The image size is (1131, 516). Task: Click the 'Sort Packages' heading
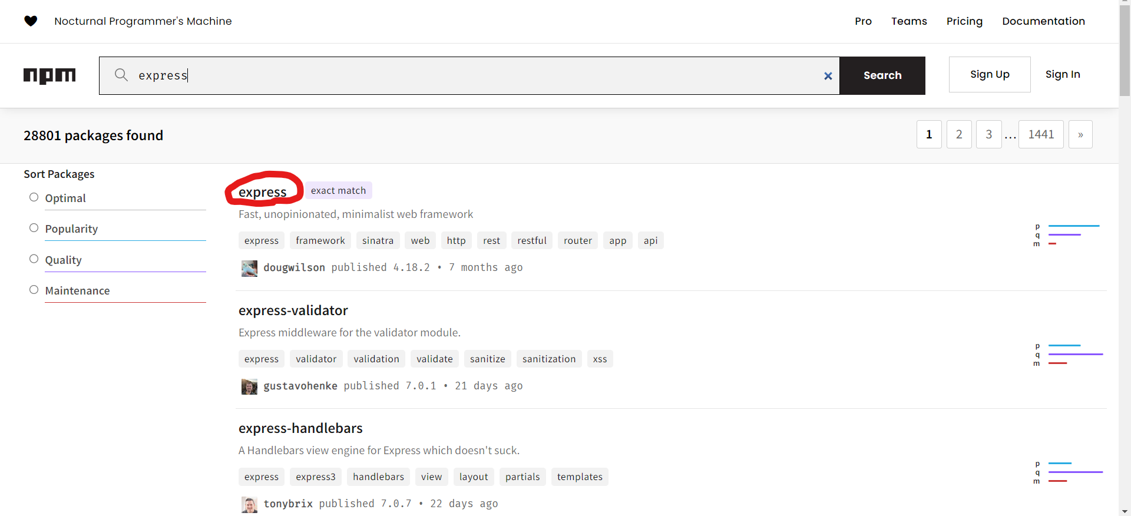click(x=59, y=174)
